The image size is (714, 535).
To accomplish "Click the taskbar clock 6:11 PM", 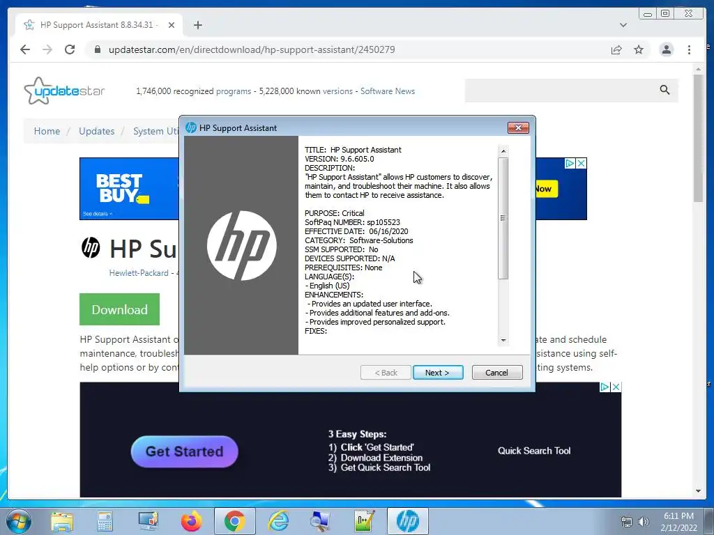I will pos(678,516).
